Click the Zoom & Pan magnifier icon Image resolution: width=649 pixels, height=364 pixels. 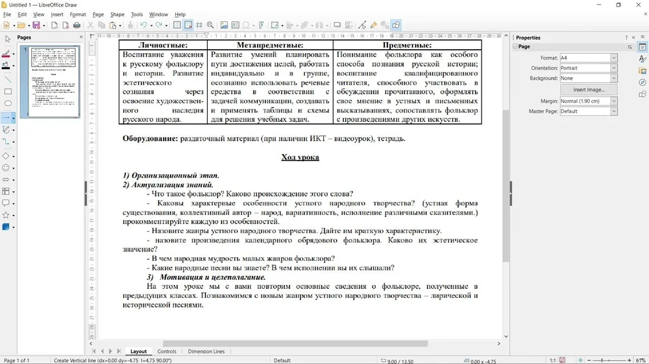210,25
